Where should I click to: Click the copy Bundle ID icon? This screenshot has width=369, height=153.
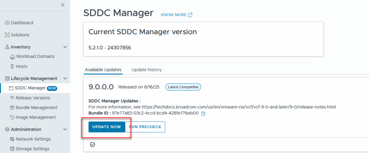[203, 113]
